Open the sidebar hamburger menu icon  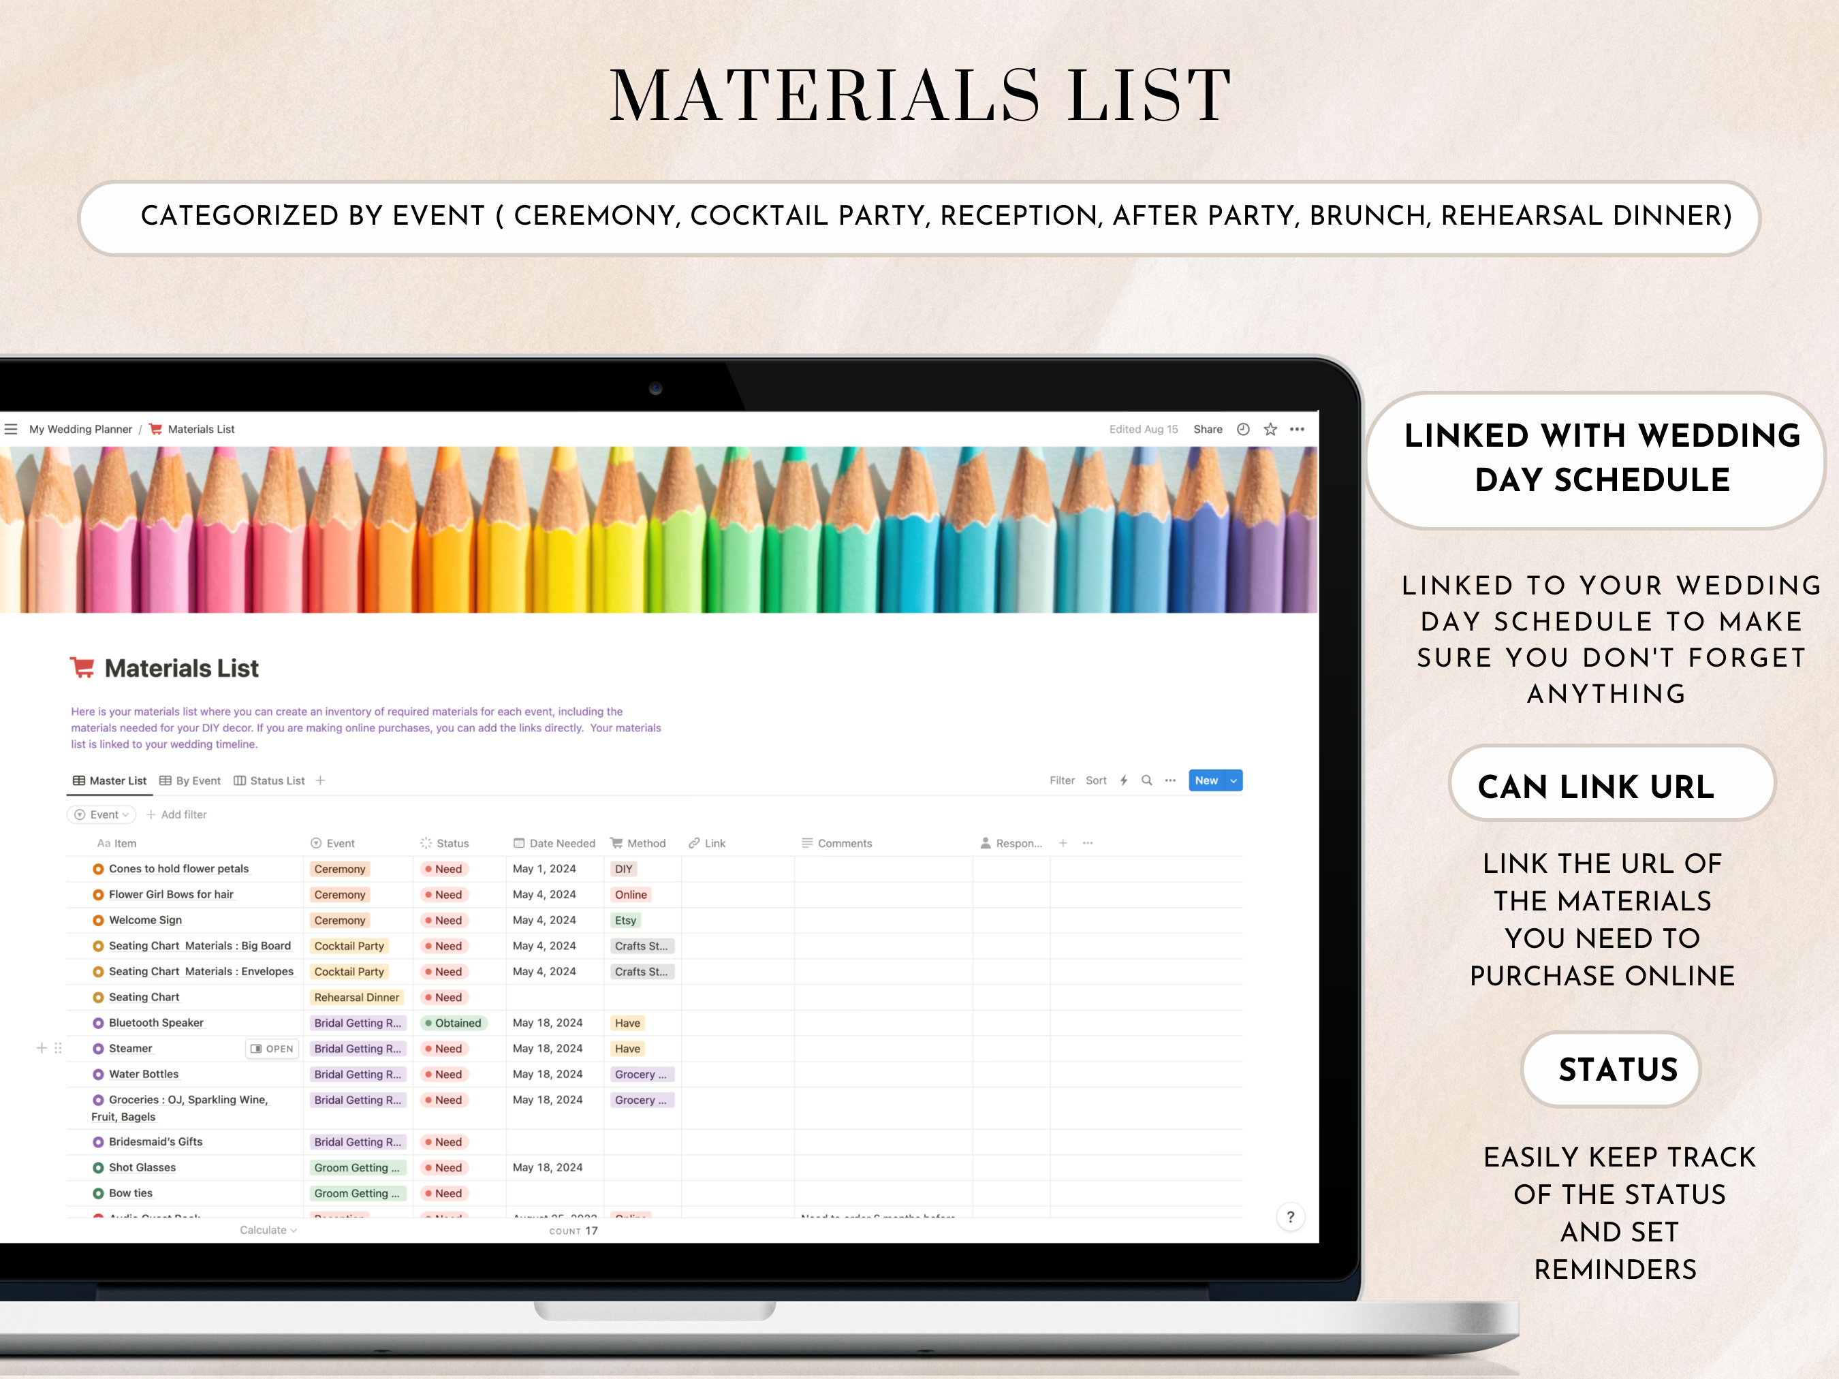pos(12,429)
